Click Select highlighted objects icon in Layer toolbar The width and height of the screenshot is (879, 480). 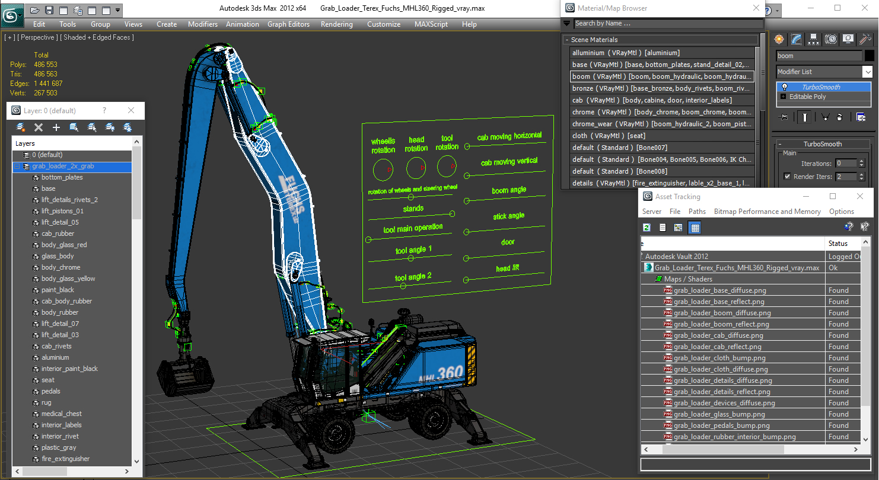(74, 127)
